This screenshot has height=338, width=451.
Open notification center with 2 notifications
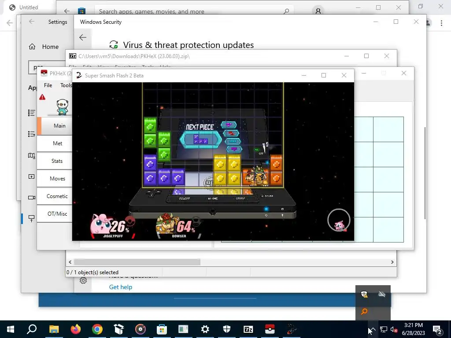[437, 329]
